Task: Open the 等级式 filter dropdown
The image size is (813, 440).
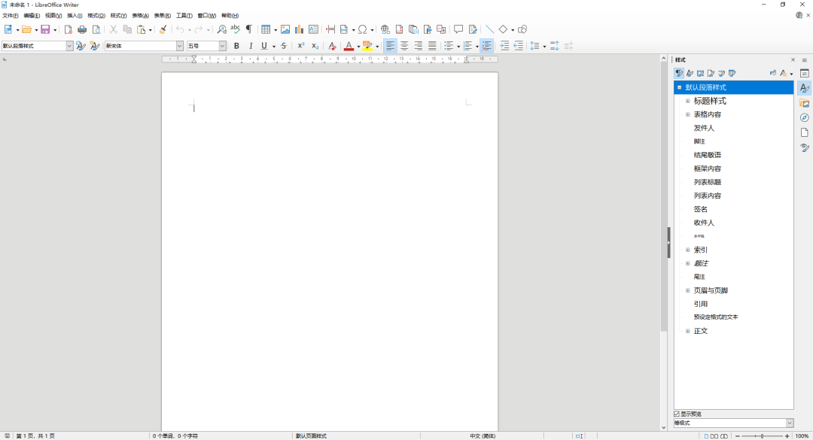Action: click(x=789, y=423)
